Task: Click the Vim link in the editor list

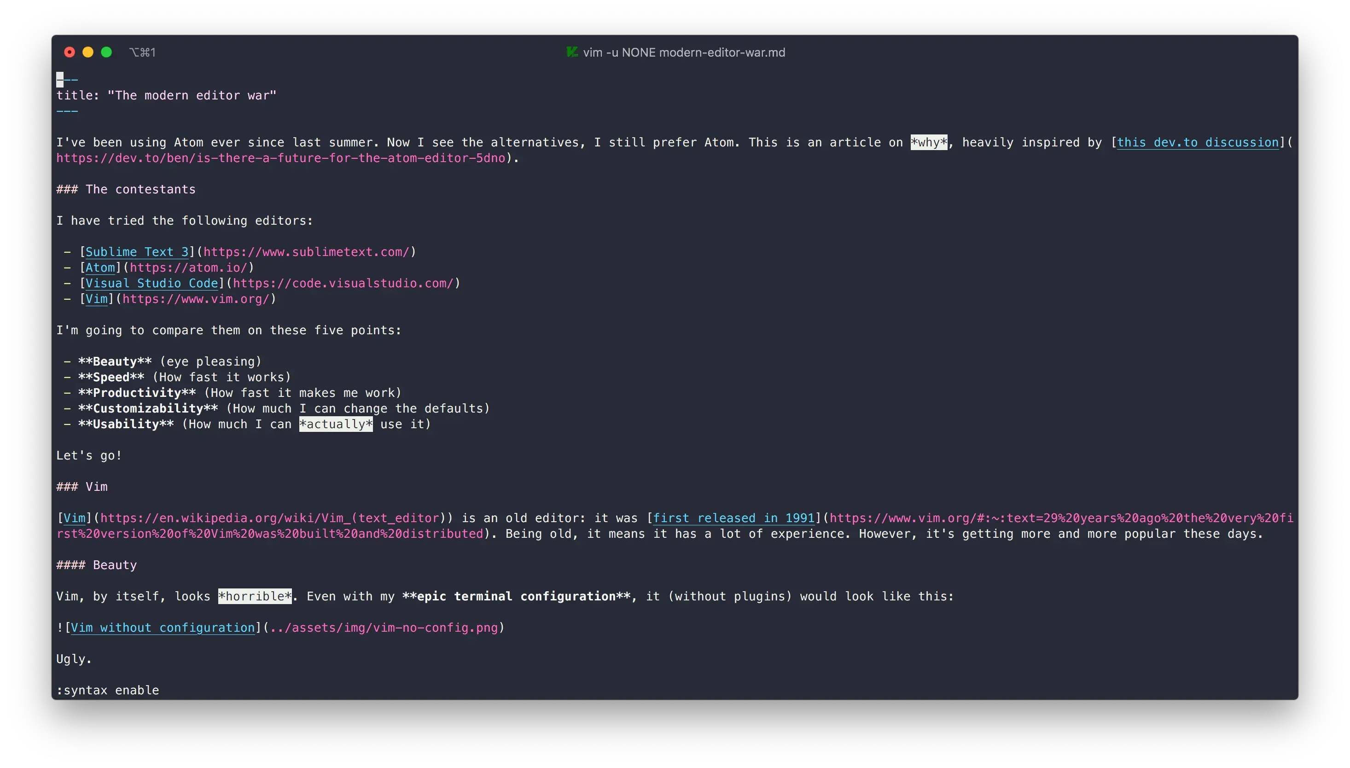Action: [98, 298]
